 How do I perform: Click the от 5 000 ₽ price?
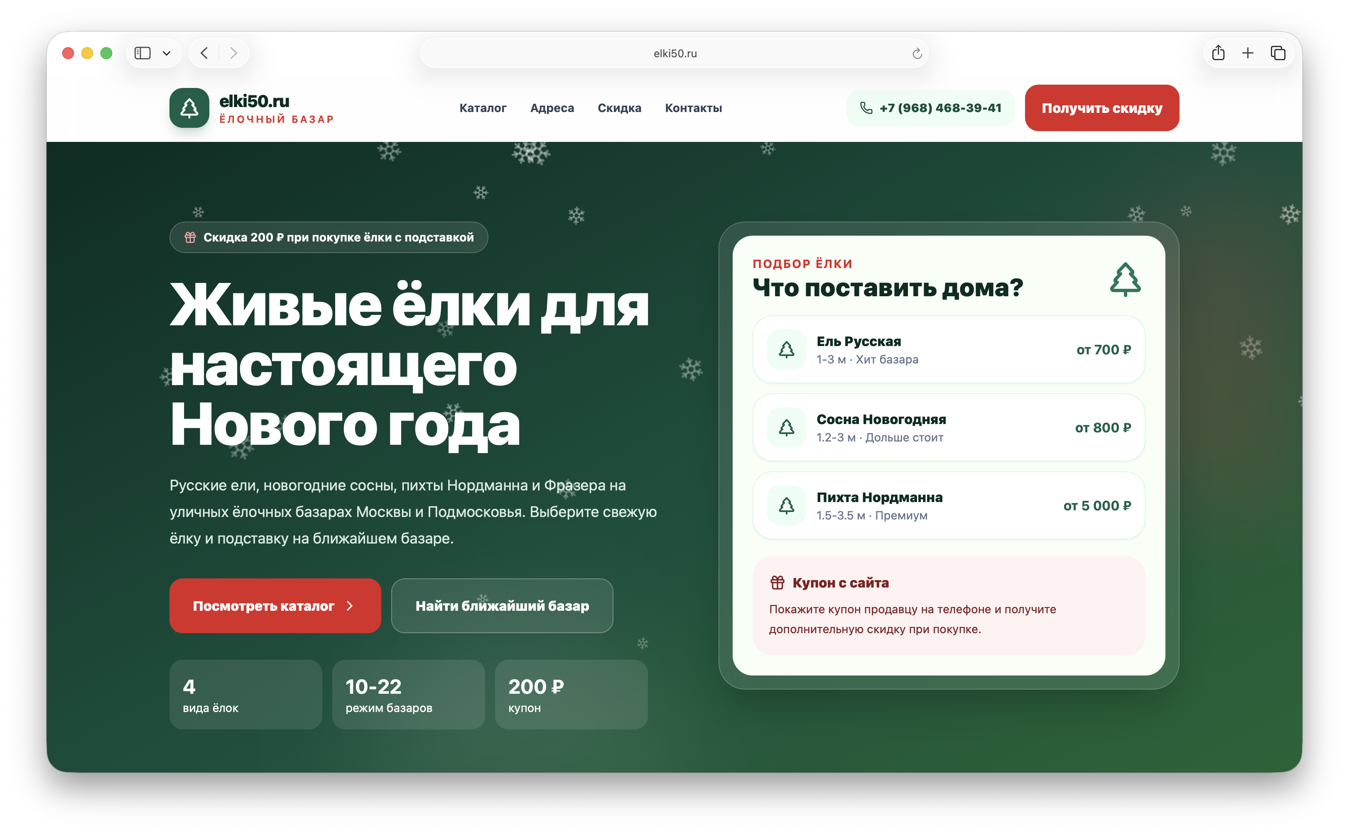coord(1097,505)
